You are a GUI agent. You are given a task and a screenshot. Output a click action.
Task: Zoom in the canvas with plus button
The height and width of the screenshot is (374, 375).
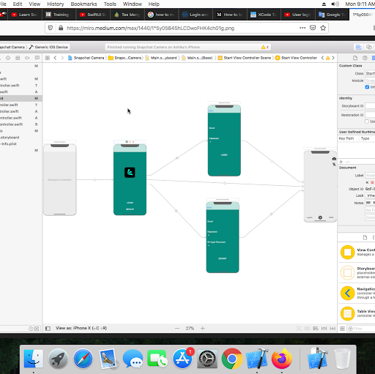[x=203, y=329]
